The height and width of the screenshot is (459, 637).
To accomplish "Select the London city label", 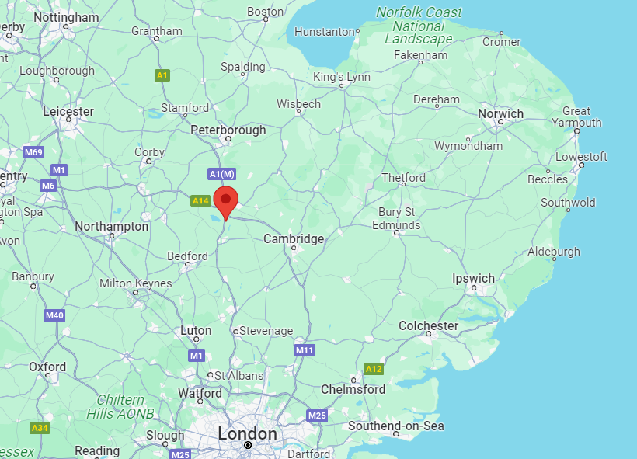I will (x=247, y=433).
